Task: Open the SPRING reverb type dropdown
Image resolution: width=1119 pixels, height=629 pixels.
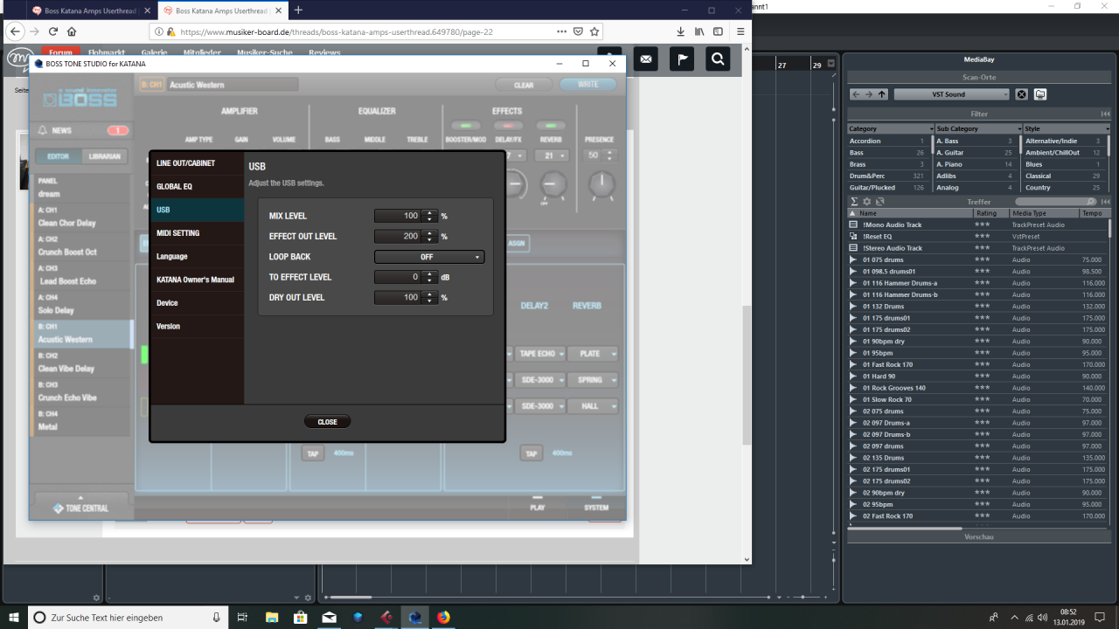Action: tap(594, 380)
